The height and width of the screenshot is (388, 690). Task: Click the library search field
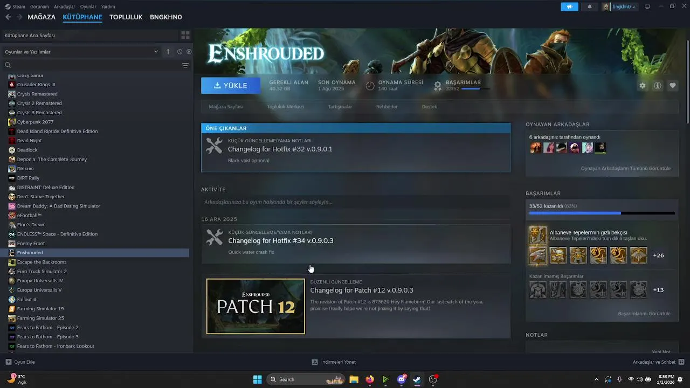pyautogui.click(x=92, y=65)
